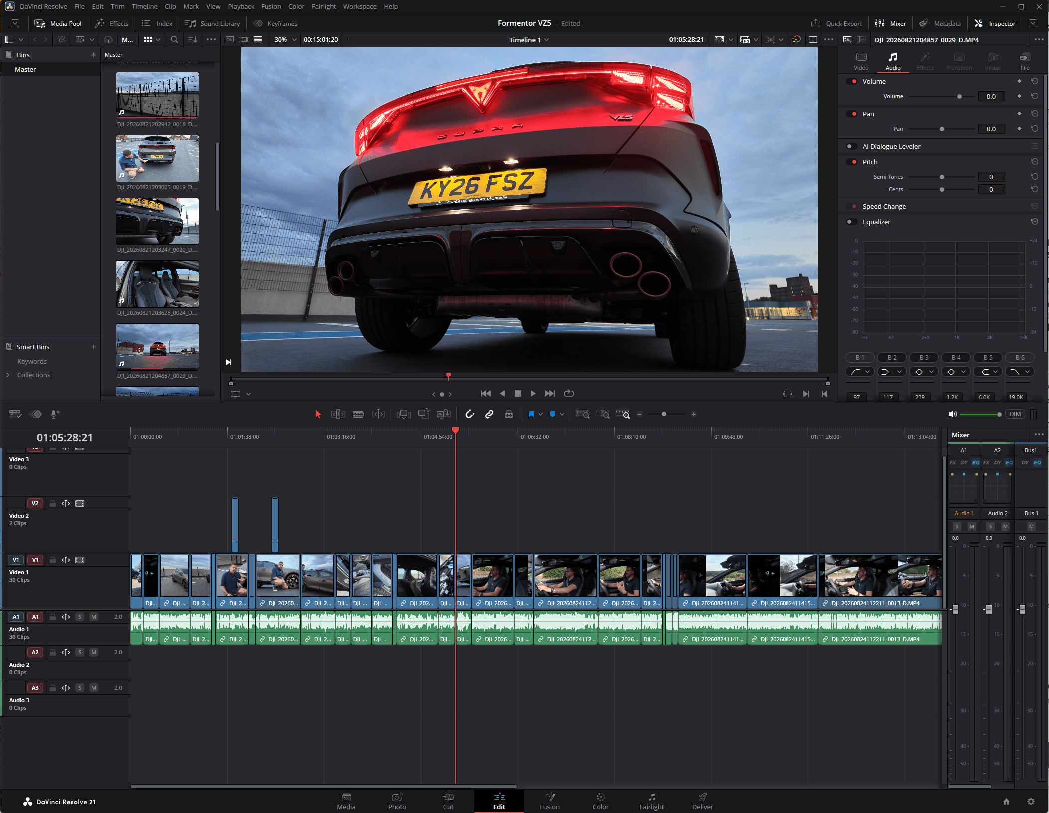Viewport: 1049px width, 813px height.
Task: Go to Project Manager home icon
Action: click(x=1006, y=801)
